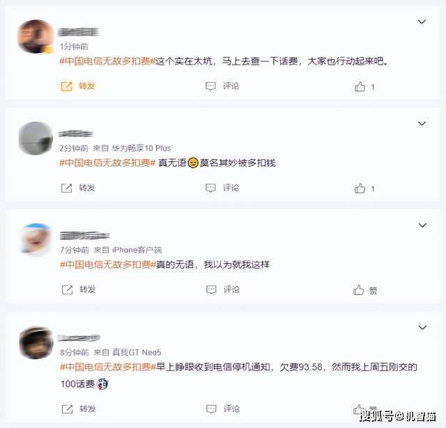Expand chevron menu of the 8分钟前 post
The width and height of the screenshot is (446, 428).
click(422, 327)
